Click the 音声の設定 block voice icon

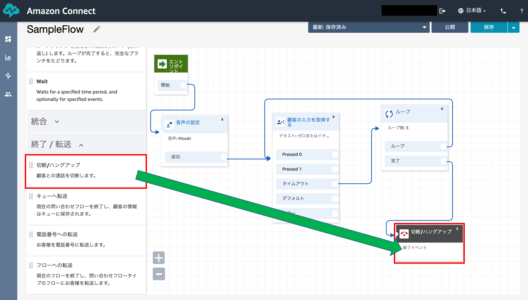pos(169,124)
